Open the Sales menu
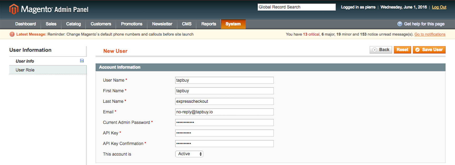Screen dimensions: 455x165 [x=51, y=24]
